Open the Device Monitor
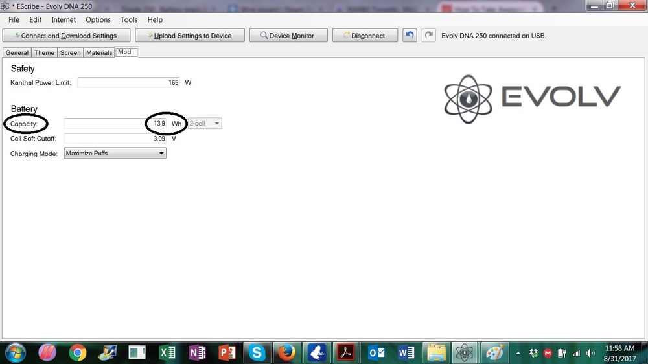 (288, 36)
